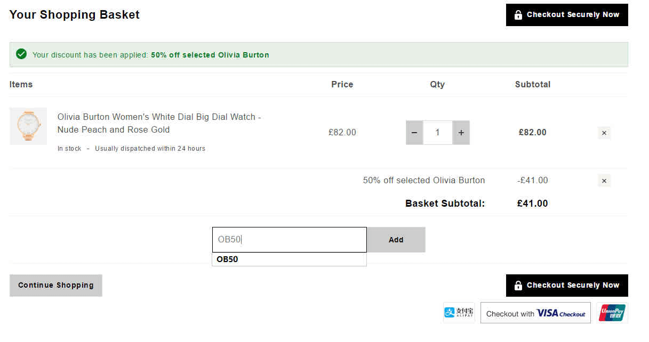Pay with Alipay icon
The width and height of the screenshot is (649, 342).
tap(459, 313)
